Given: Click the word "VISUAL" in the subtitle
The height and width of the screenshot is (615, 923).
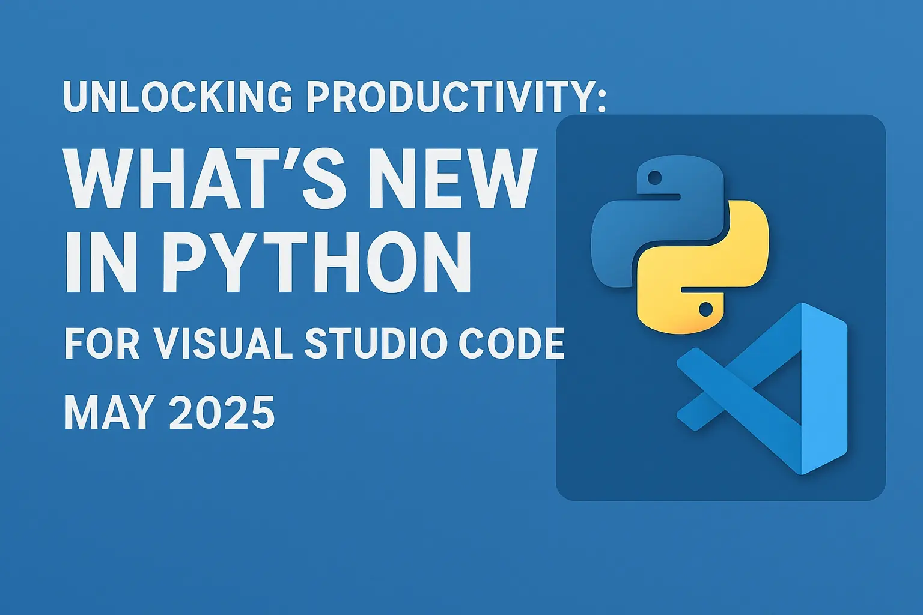Looking at the screenshot, I should point(223,343).
